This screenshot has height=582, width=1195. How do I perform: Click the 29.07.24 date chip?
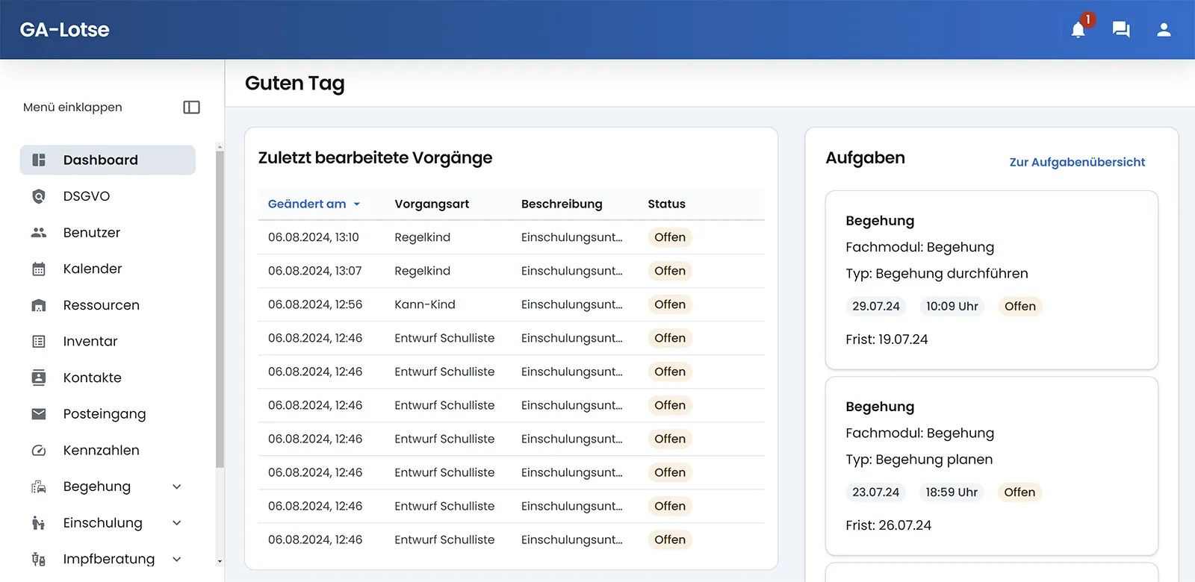(x=876, y=307)
